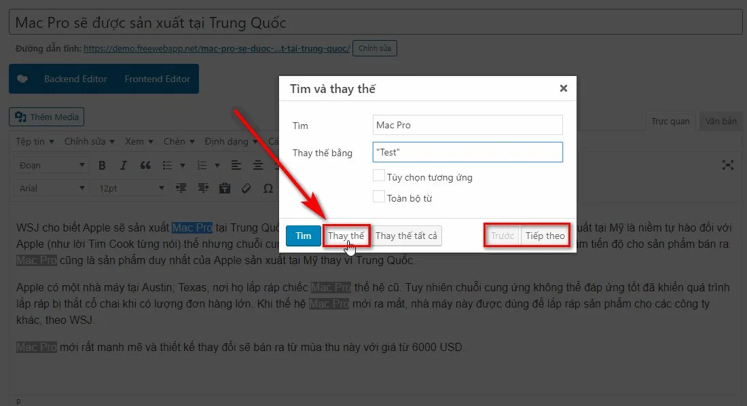Click the Thay thế button
Viewport: 747px width, 406px height.
(x=346, y=236)
